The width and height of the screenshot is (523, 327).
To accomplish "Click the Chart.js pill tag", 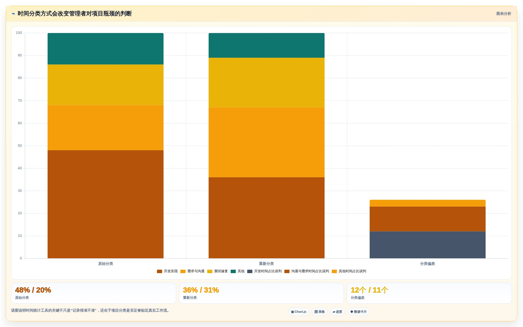I will tap(299, 312).
